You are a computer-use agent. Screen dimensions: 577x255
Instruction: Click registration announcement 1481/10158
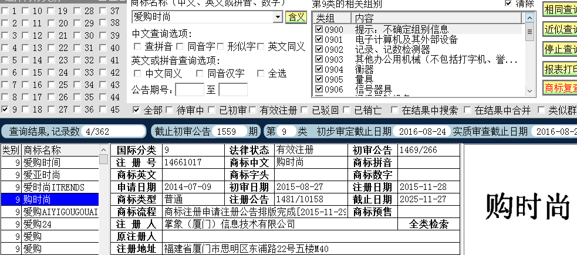coord(300,199)
